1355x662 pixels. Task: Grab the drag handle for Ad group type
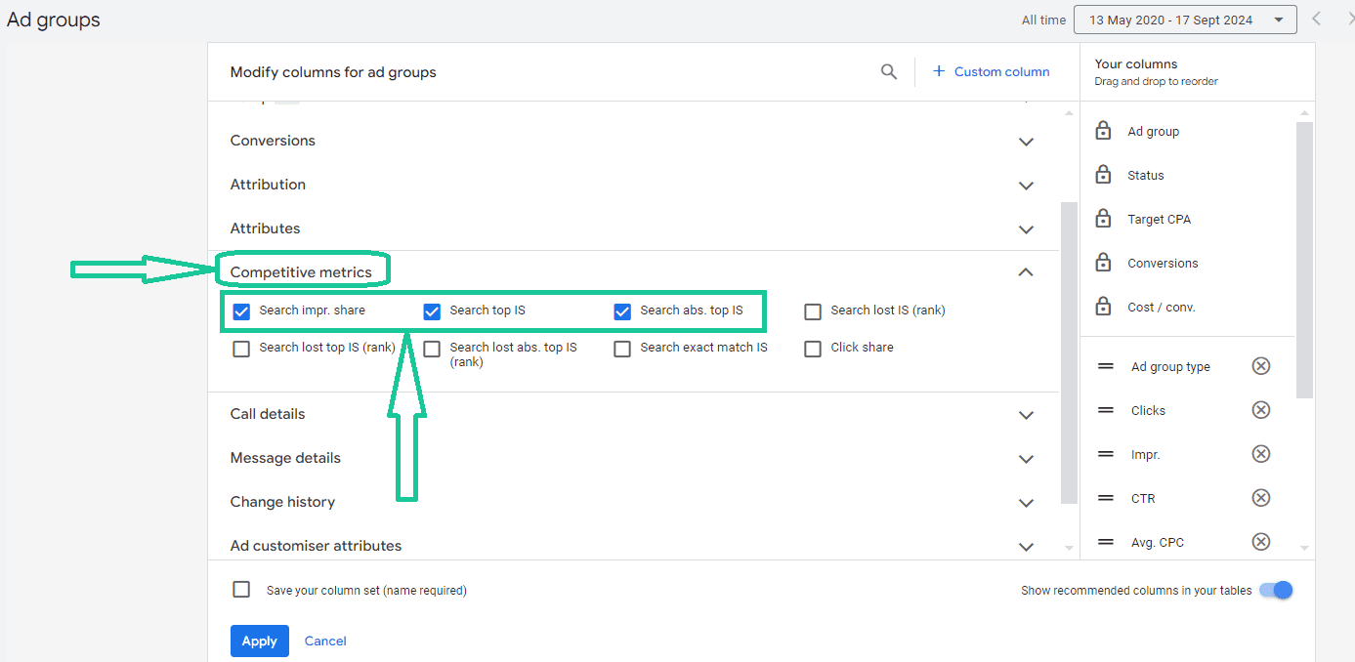(1106, 366)
